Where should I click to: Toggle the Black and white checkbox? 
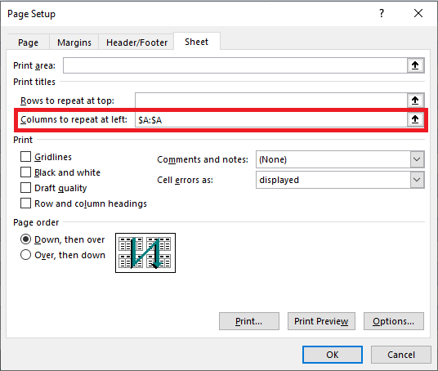25,172
